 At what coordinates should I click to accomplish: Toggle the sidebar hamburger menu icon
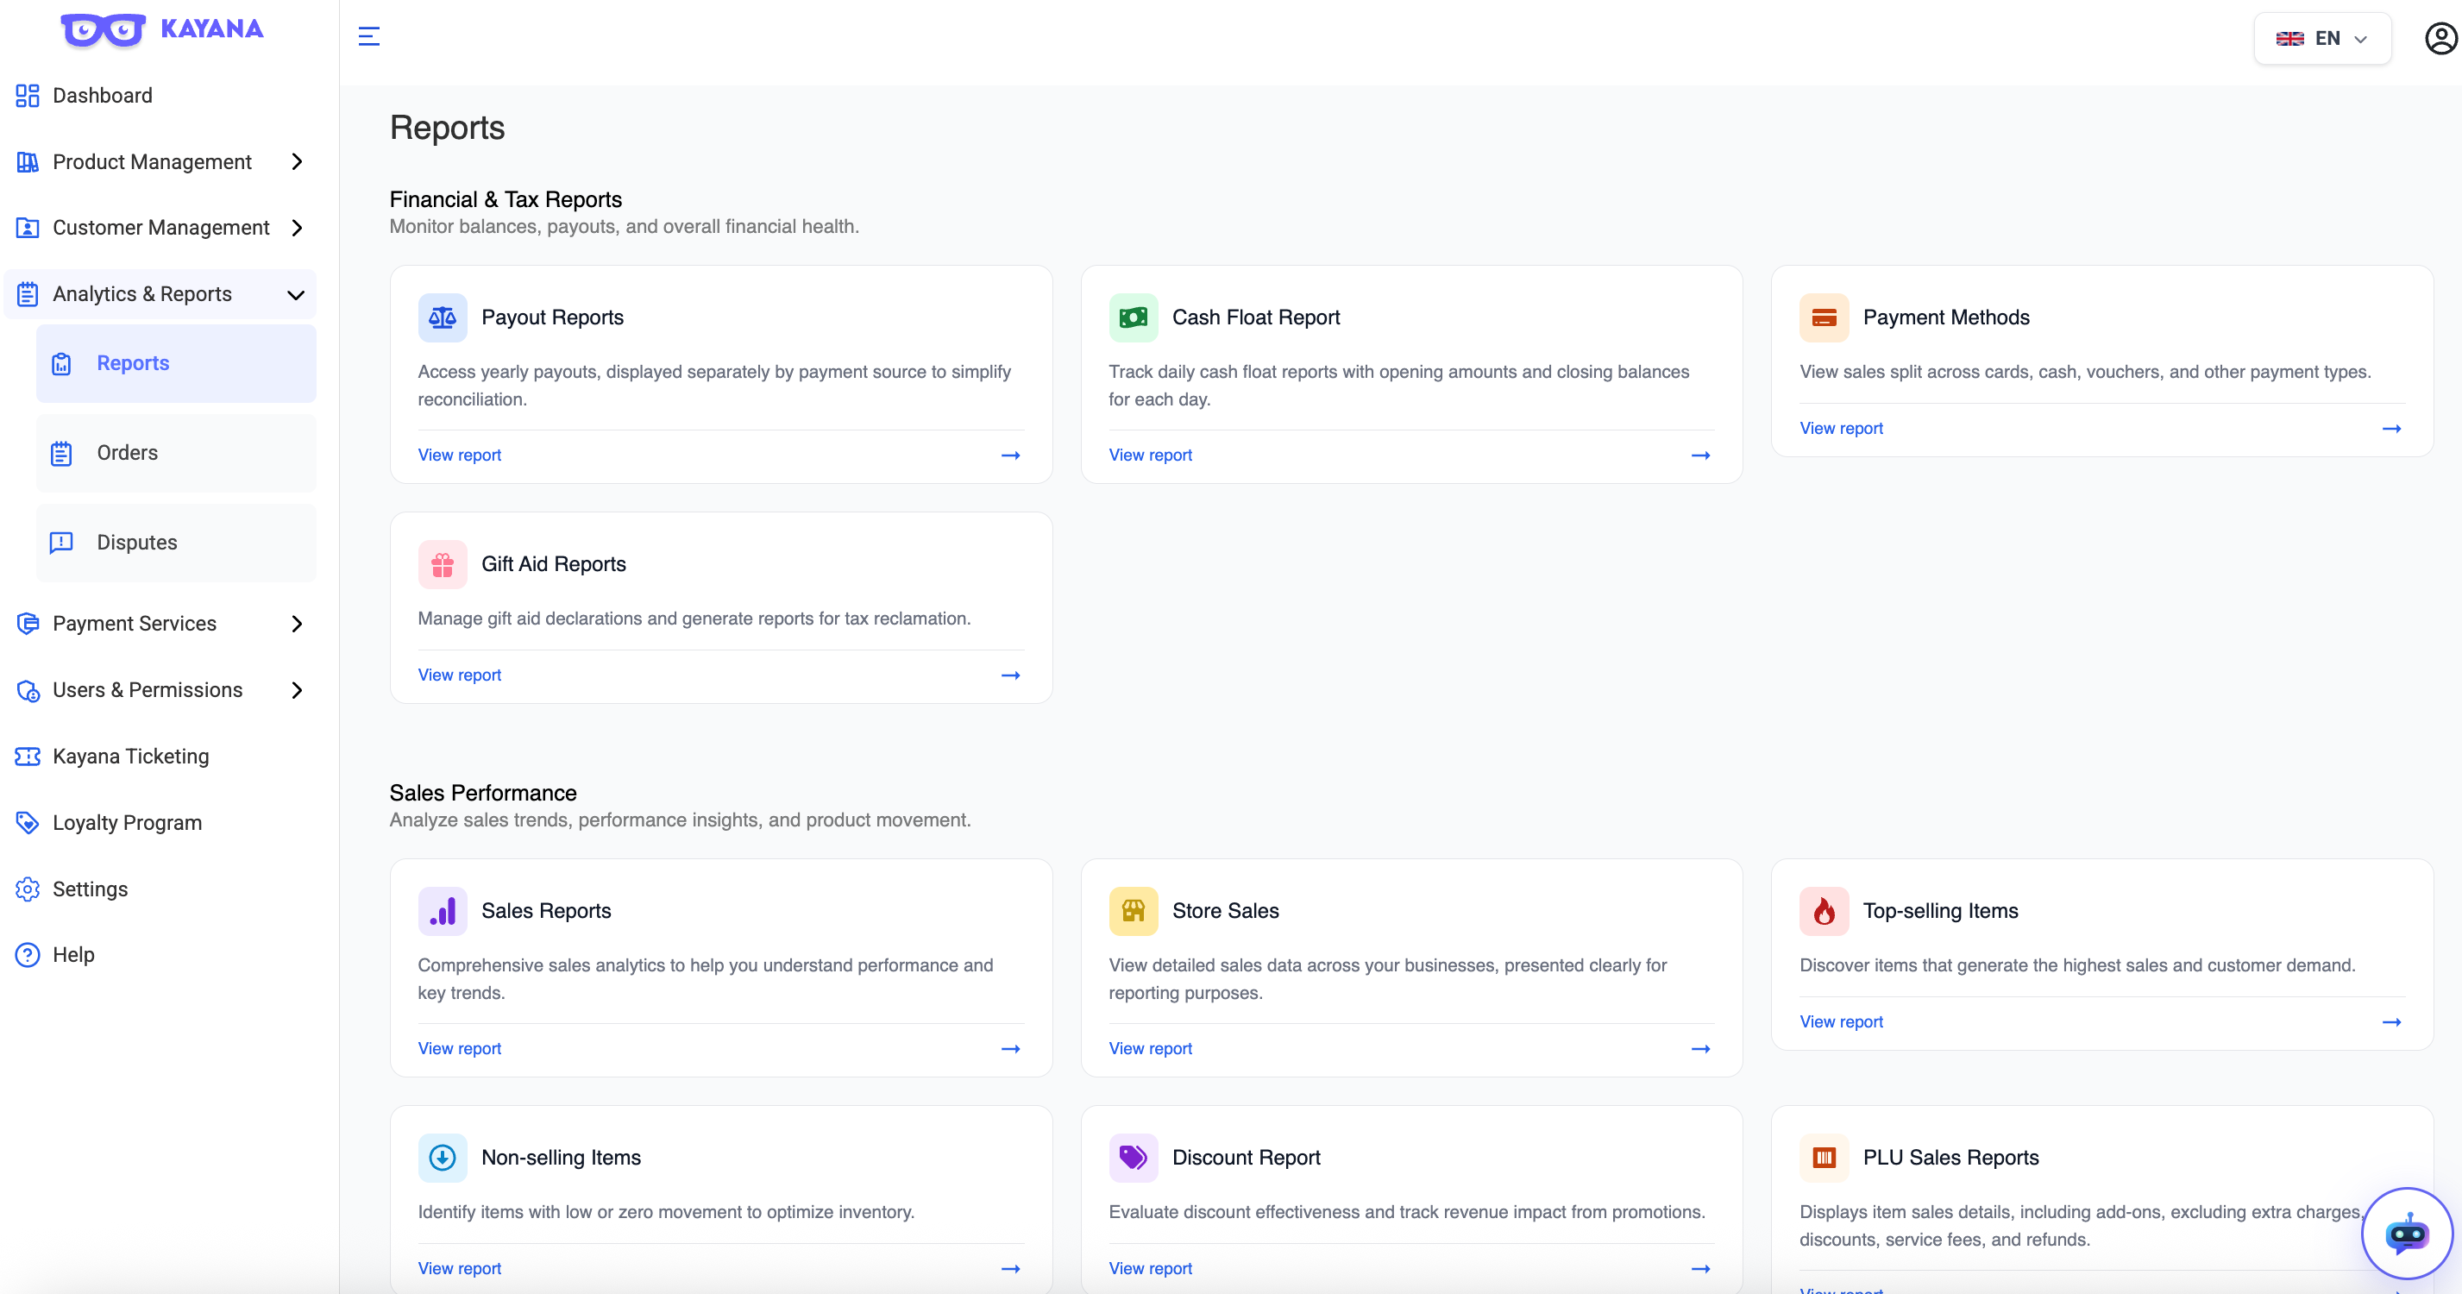(369, 37)
